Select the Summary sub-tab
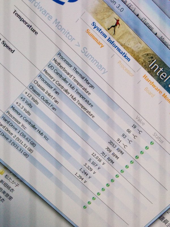 [x=95, y=38]
